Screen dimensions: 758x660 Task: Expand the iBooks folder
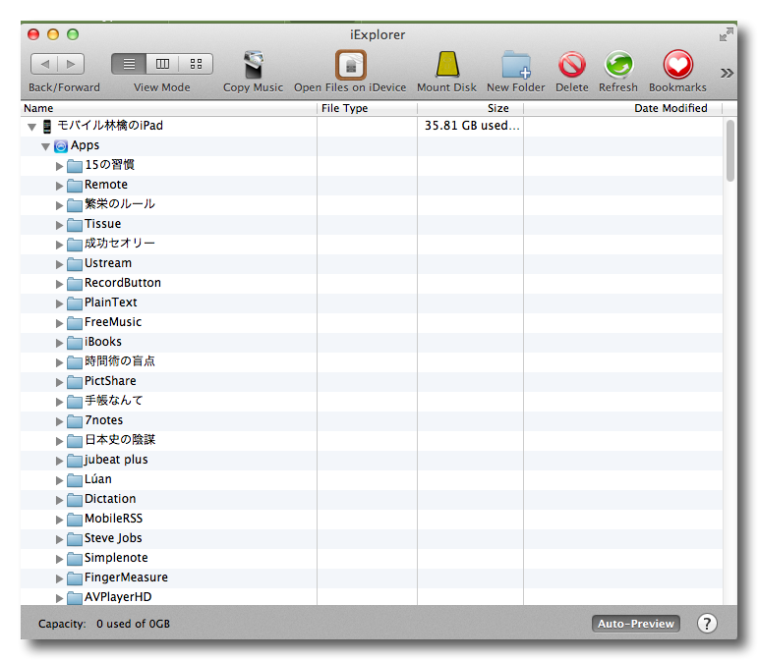[x=59, y=343]
